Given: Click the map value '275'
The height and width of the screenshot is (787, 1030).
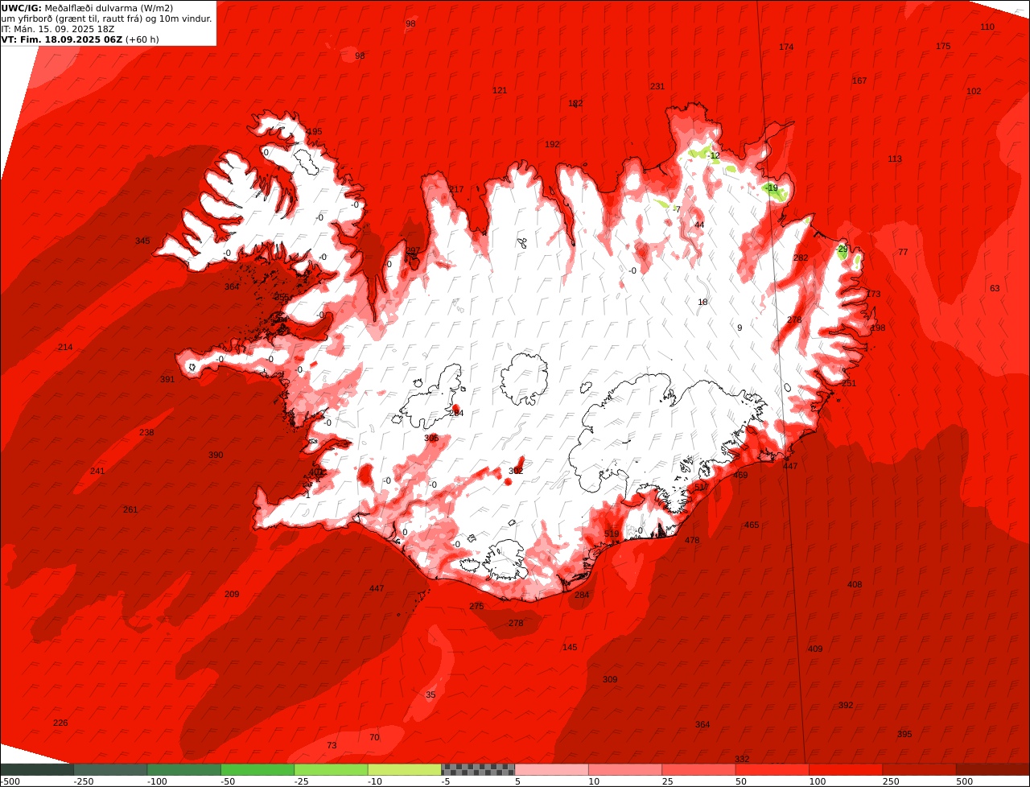Looking at the screenshot, I should pyautogui.click(x=476, y=606).
